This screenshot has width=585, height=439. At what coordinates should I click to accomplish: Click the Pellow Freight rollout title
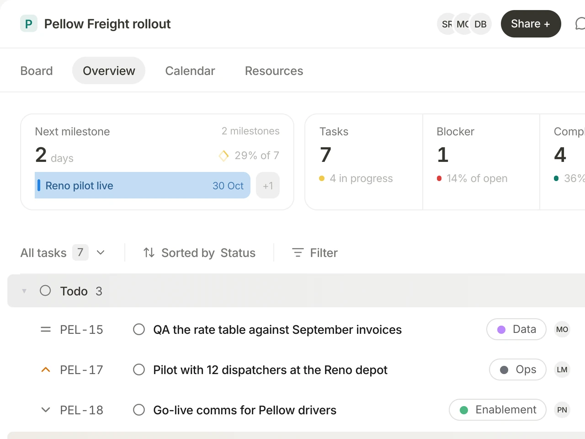[107, 24]
